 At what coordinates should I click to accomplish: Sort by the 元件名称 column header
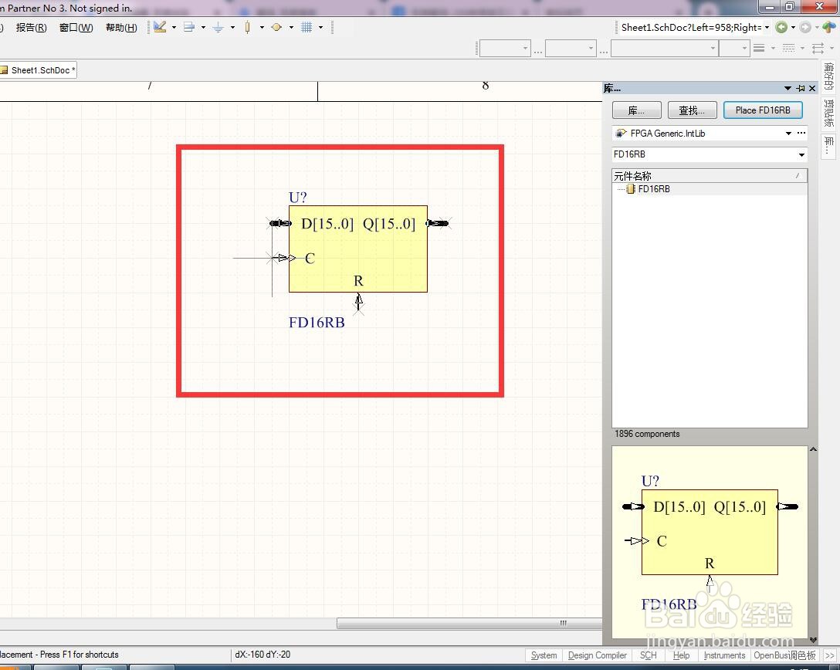tap(710, 176)
